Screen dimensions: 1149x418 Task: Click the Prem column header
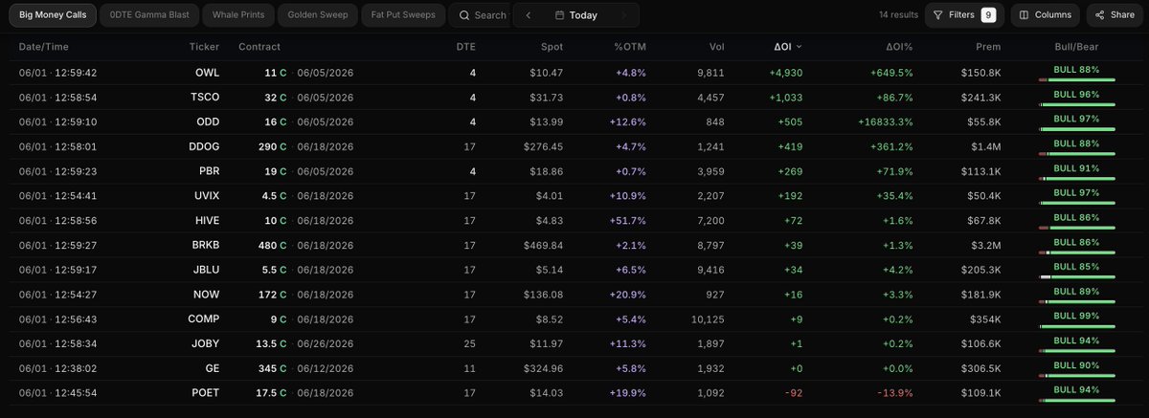[x=989, y=47]
